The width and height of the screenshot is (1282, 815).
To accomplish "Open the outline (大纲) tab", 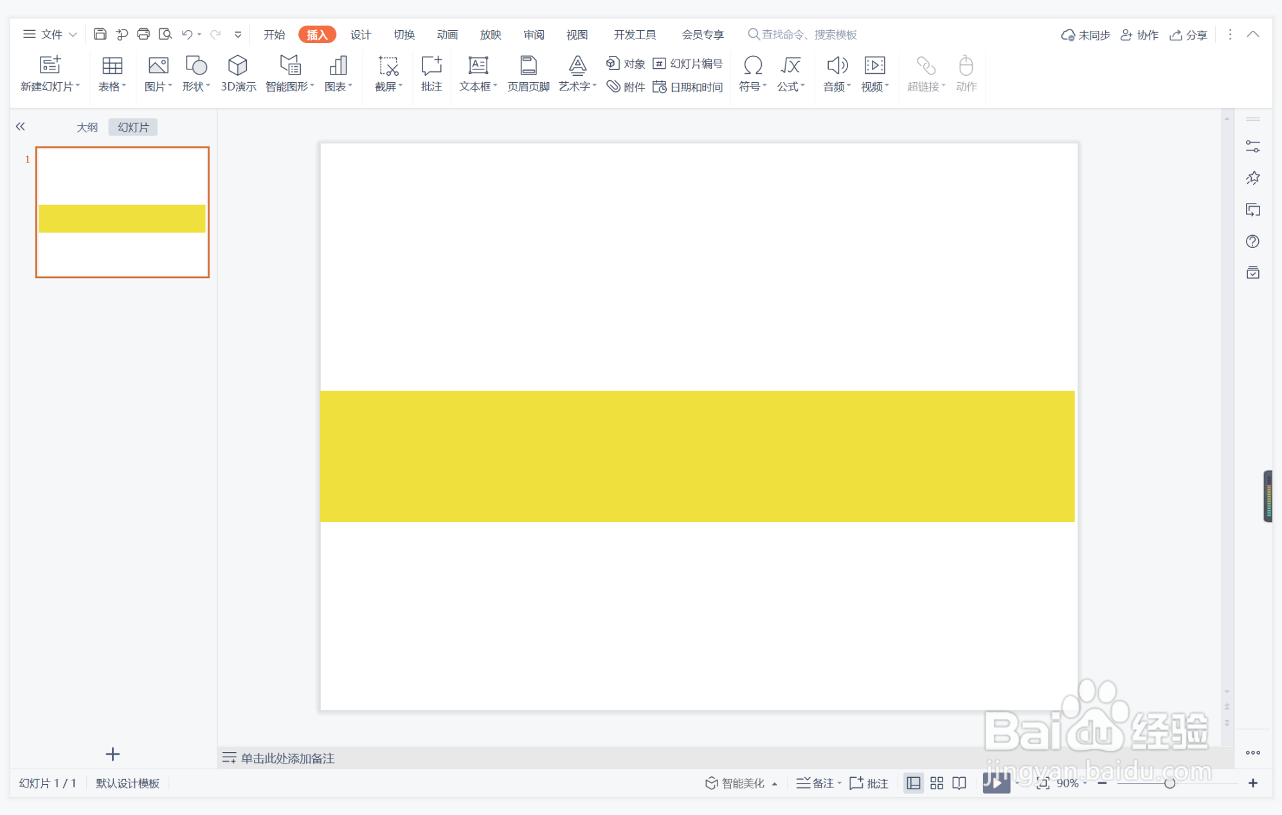I will coord(87,127).
